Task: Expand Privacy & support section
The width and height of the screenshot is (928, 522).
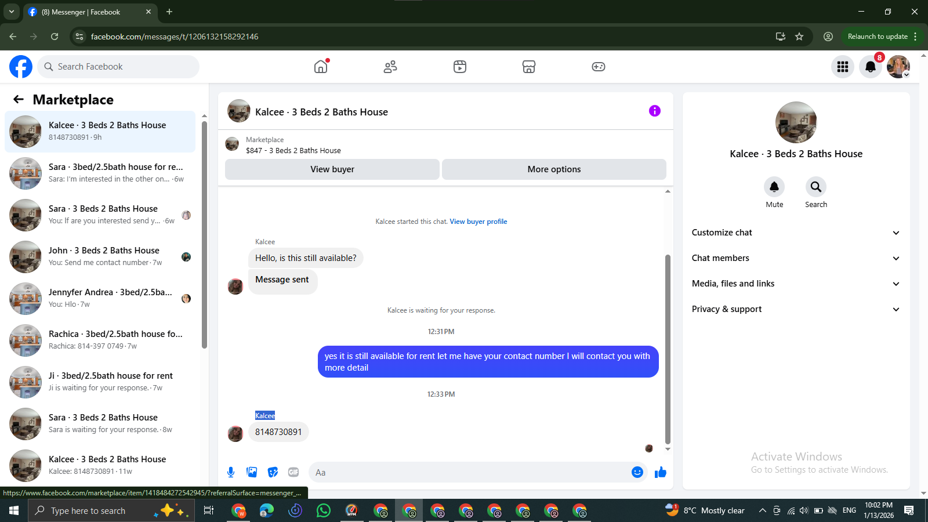Action: pyautogui.click(x=796, y=309)
